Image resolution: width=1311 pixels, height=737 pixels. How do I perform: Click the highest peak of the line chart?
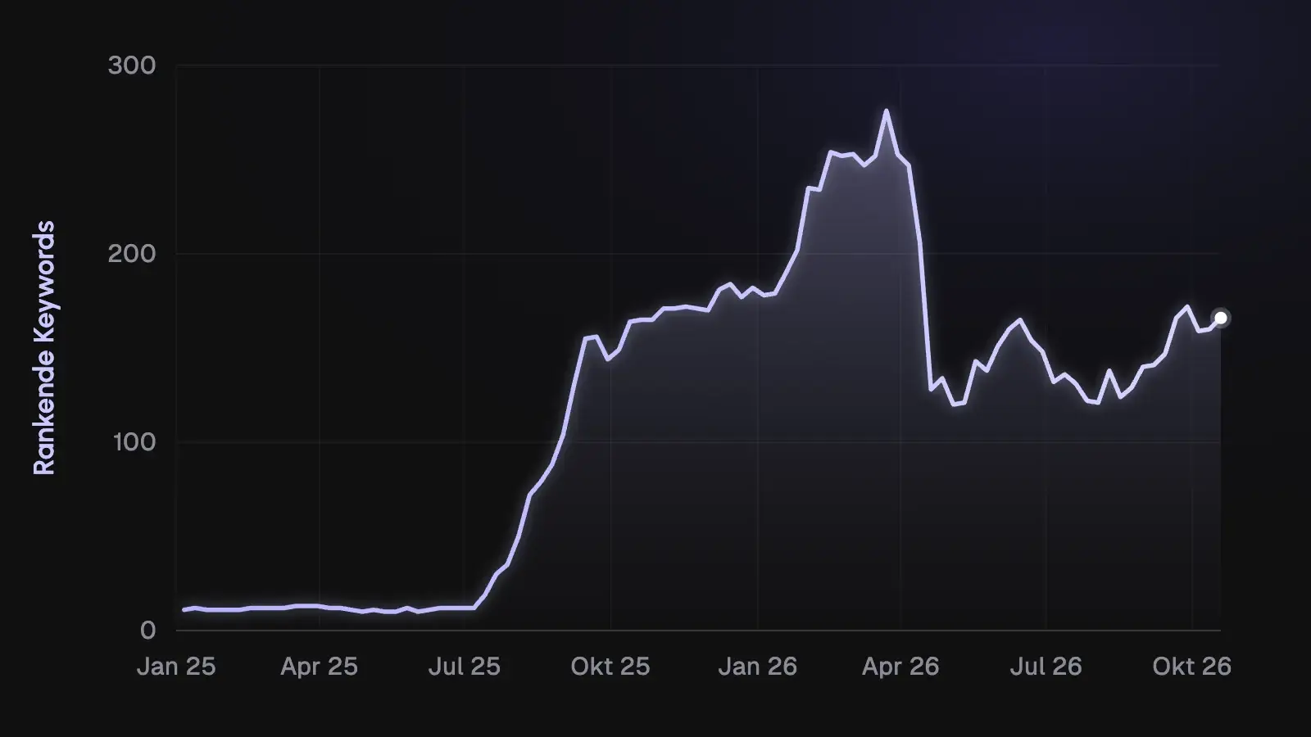coord(886,111)
